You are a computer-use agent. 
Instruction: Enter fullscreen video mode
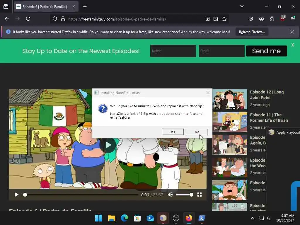click(x=199, y=195)
